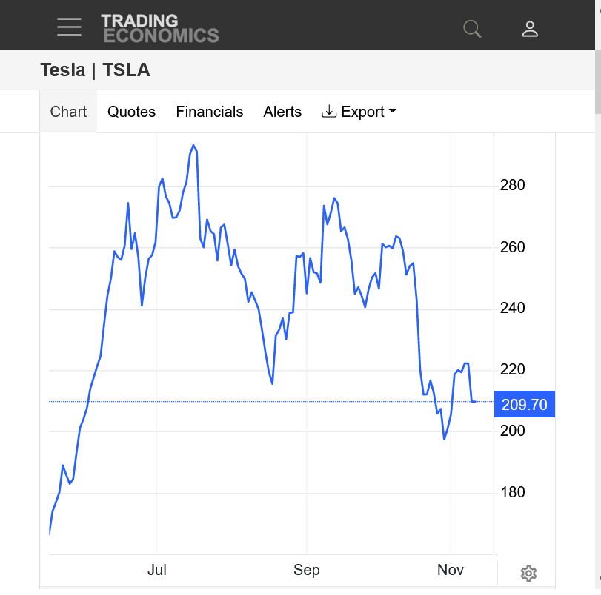The height and width of the screenshot is (595, 601).
Task: Click the 260 price axis label
Action: 513,247
